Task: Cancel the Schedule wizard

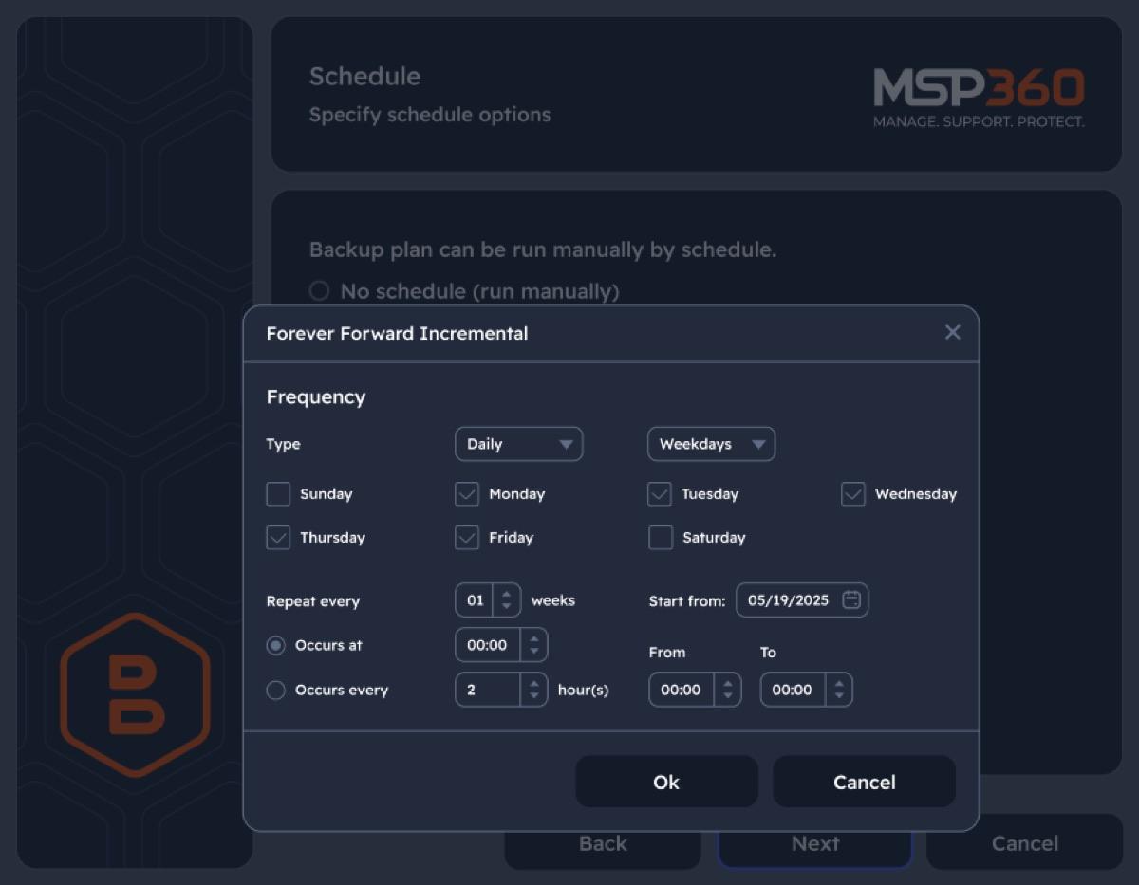Action: [1025, 843]
